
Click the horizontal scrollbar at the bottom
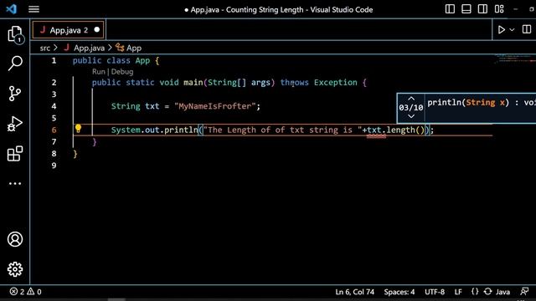tap(117, 299)
